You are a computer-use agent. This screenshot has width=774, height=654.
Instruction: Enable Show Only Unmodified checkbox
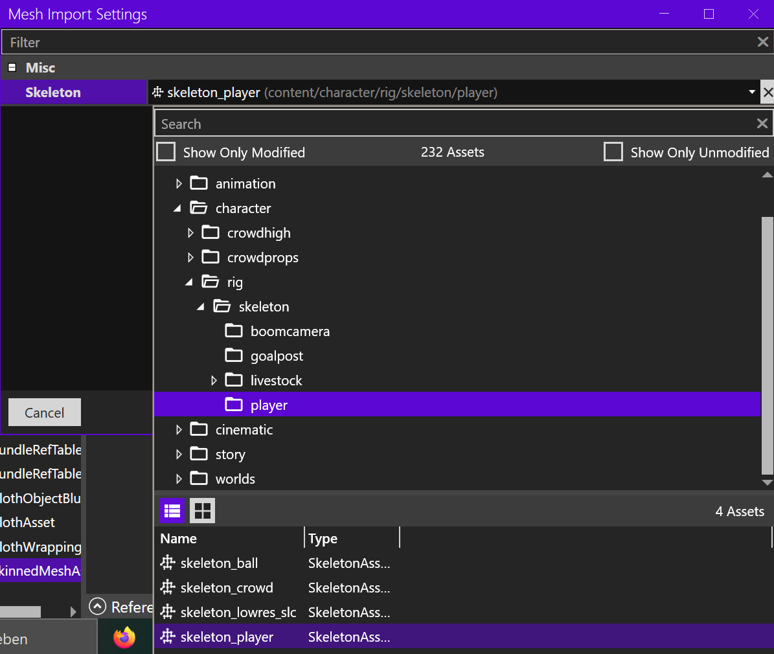pos(613,152)
